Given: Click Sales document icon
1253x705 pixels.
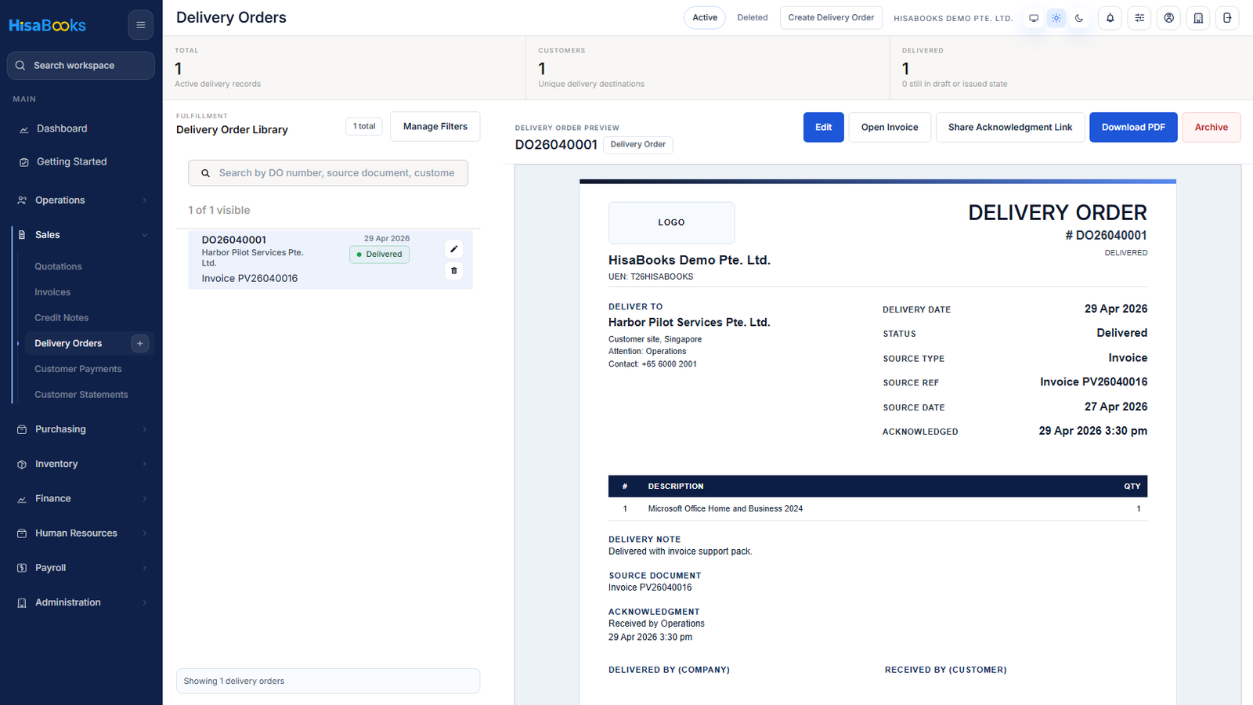Looking at the screenshot, I should pyautogui.click(x=22, y=235).
